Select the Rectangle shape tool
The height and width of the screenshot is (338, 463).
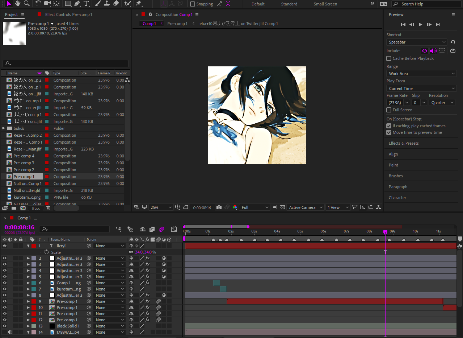[x=68, y=4]
